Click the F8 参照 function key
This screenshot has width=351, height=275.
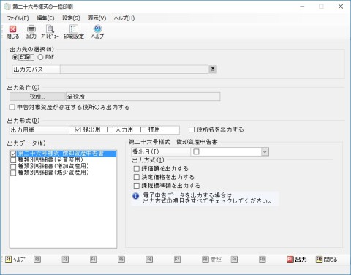click(211, 260)
